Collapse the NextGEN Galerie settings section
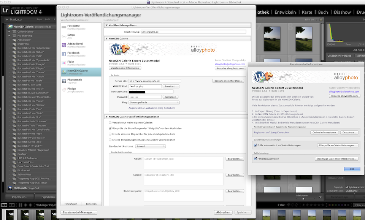This screenshot has height=220, width=365. 106,39
